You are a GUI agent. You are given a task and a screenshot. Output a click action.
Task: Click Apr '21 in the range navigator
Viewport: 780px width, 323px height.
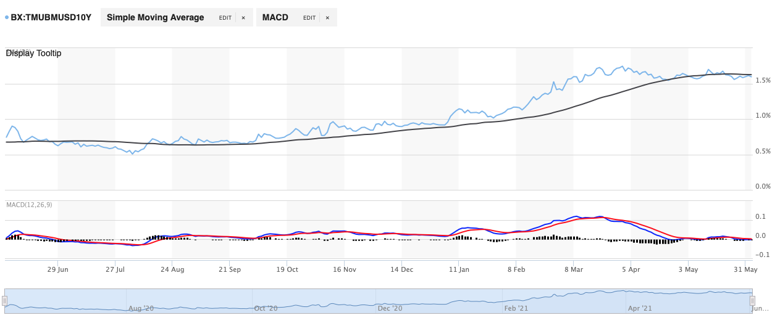pos(639,308)
